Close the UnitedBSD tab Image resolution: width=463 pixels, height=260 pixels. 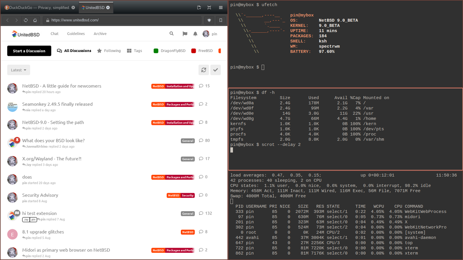pyautogui.click(x=109, y=7)
